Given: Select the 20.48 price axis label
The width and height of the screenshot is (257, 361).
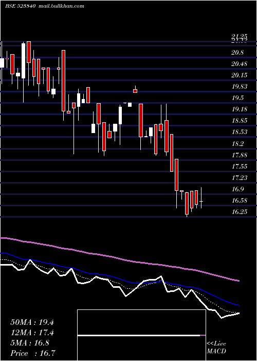Looking at the screenshot, I should click(x=240, y=64).
